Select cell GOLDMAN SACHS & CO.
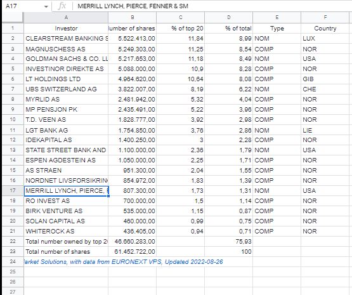Screen dimensions: 352x295 [66, 59]
